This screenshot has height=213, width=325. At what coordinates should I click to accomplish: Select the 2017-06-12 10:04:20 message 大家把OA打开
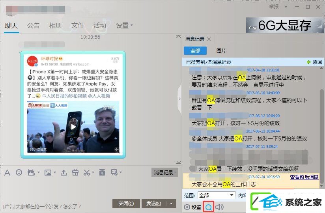coord(235,123)
